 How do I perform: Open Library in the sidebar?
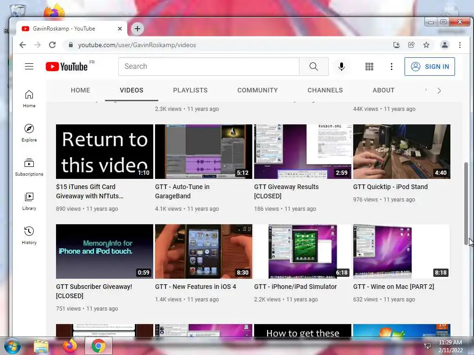coord(29,202)
